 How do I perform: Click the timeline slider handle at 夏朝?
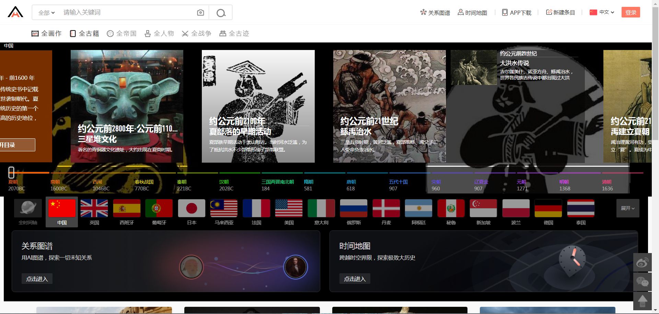(11, 172)
